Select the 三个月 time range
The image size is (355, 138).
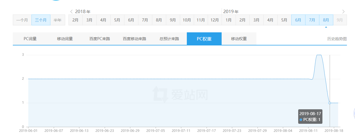tap(41, 20)
